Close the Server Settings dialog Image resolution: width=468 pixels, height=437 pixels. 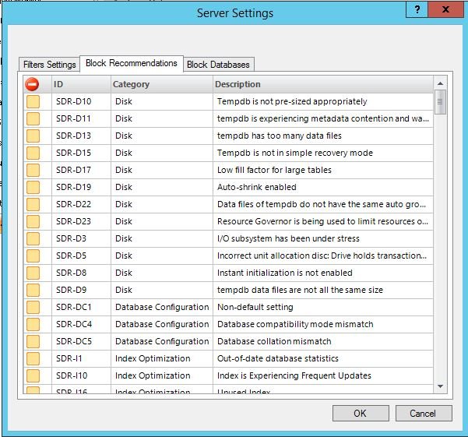[446, 9]
